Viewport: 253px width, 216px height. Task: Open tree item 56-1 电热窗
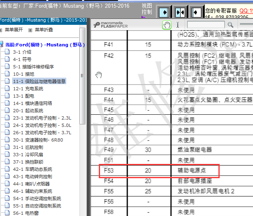[x=26, y=213]
